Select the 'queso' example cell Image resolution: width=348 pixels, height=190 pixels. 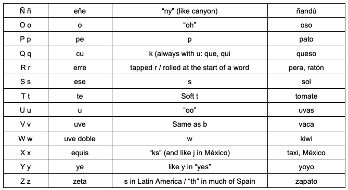(306, 53)
